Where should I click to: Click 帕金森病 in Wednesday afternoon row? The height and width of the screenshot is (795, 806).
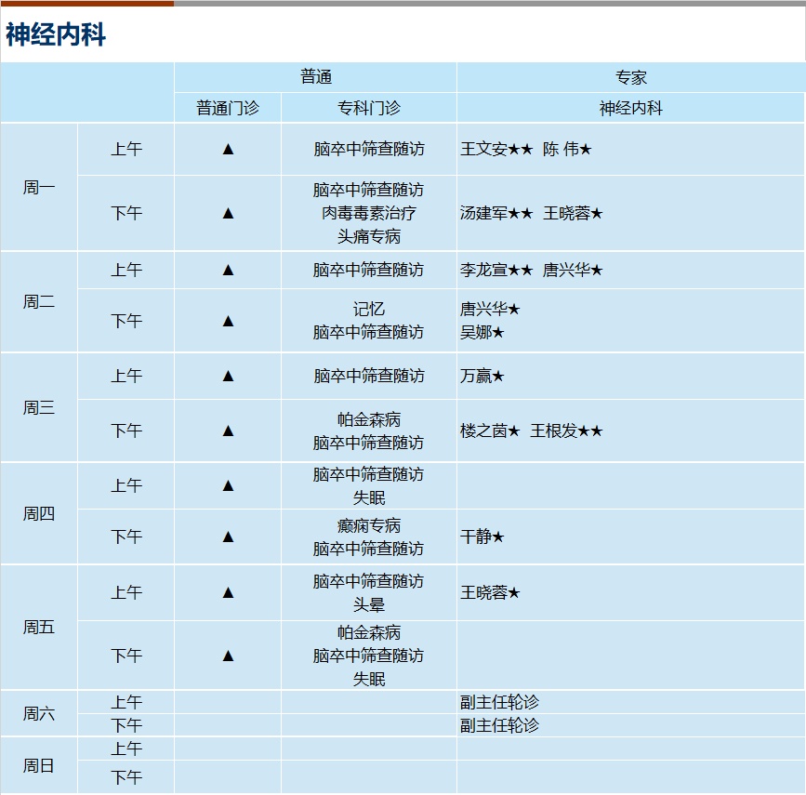click(x=368, y=419)
